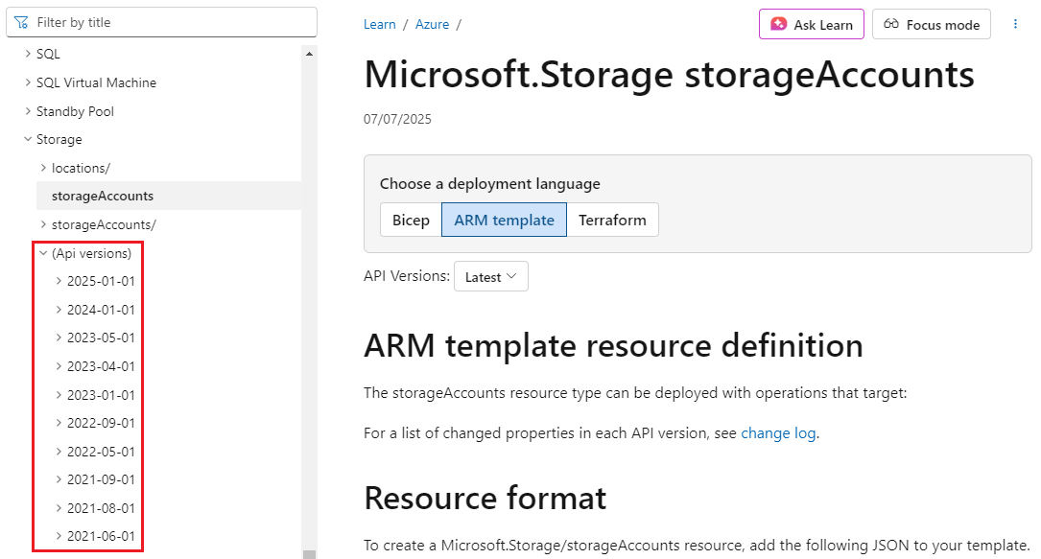Select the ARM template deployment language
This screenshot has width=1041, height=559.
(504, 220)
